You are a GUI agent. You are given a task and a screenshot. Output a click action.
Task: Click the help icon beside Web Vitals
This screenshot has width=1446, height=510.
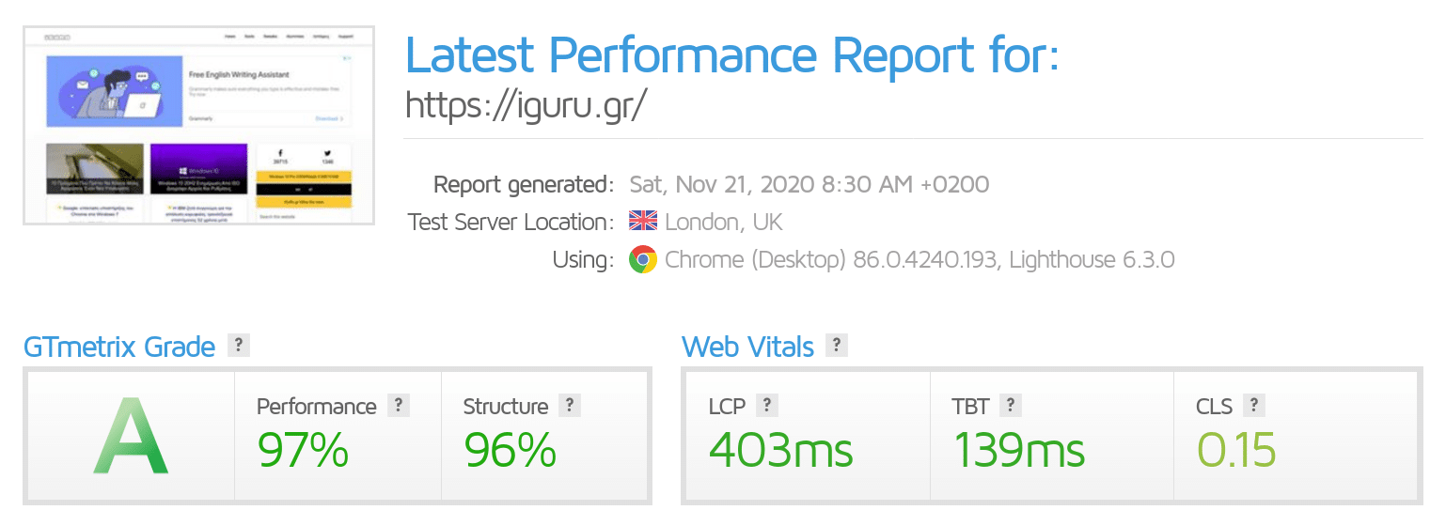(837, 345)
